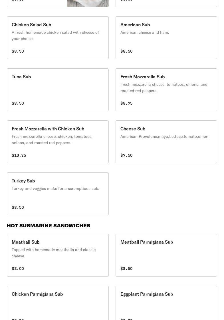Click the $7.50 Cheese Sub price
The image size is (224, 320).
(126, 155)
